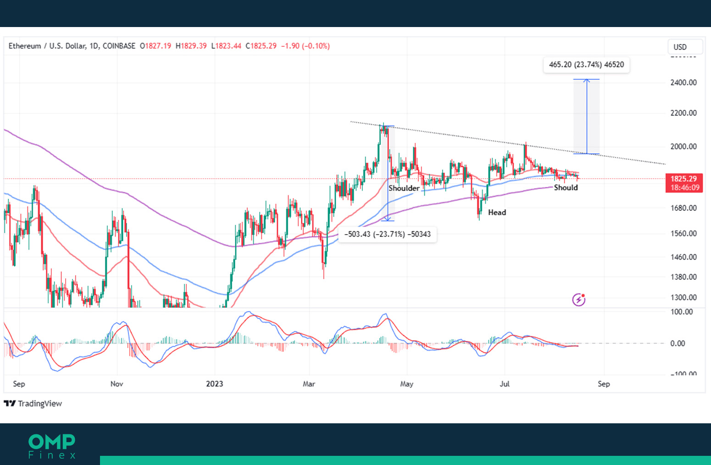Select the right Should annotation text
The width and height of the screenshot is (711, 465).
(566, 187)
